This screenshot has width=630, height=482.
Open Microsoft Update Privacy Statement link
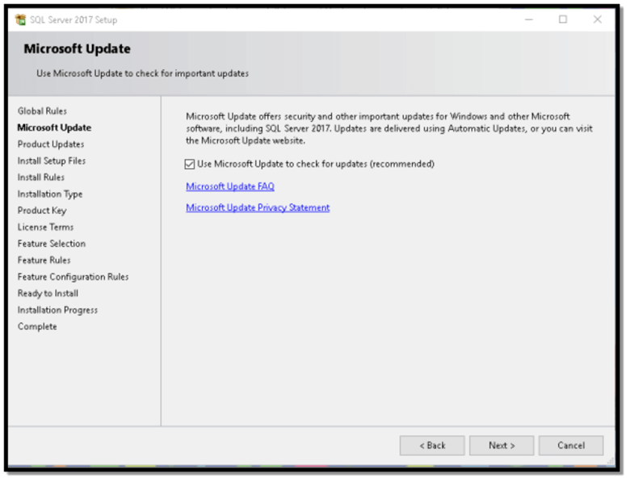(258, 207)
